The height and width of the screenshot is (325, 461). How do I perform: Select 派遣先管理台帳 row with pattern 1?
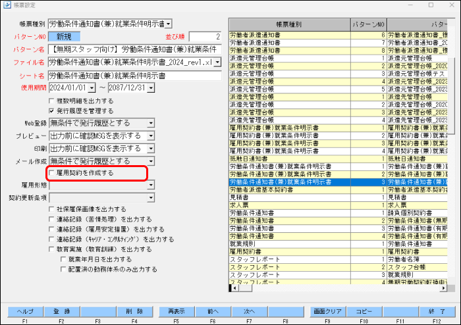[x=338, y=97]
